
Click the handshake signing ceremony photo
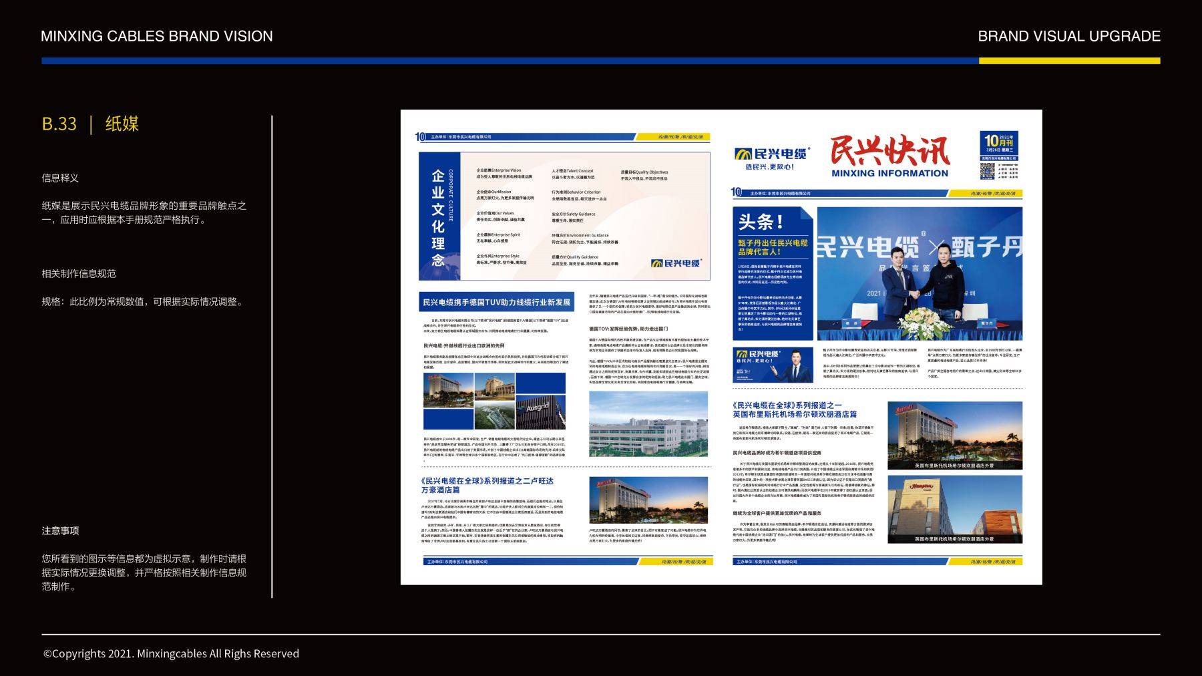[920, 274]
